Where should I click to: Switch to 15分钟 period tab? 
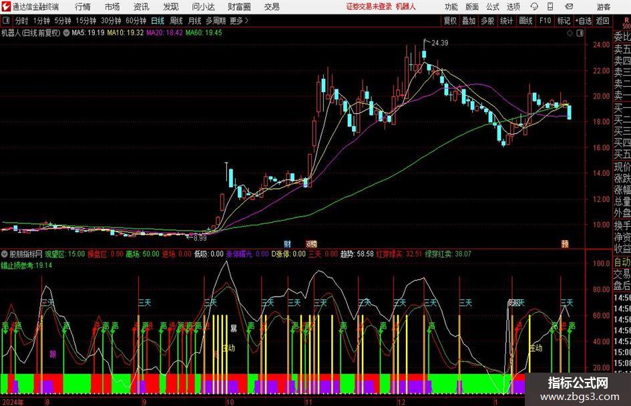tap(85, 21)
